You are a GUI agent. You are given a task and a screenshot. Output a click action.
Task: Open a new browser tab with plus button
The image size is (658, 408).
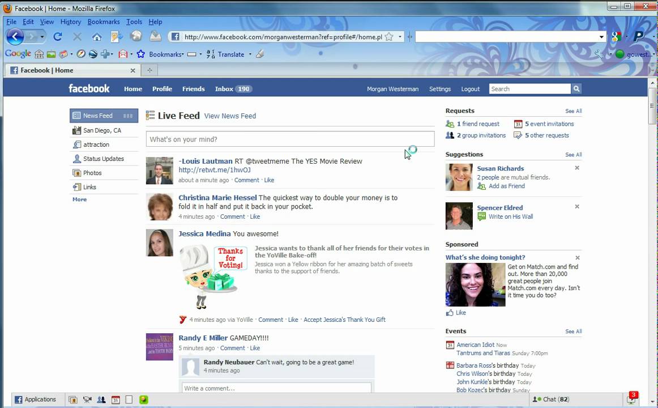tap(149, 70)
